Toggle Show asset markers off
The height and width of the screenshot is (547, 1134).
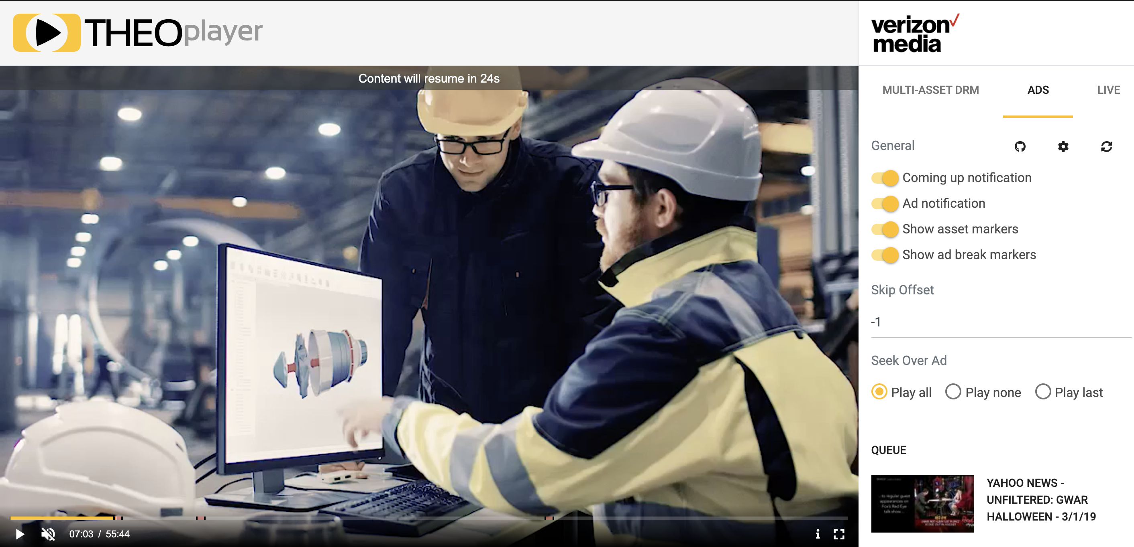(885, 229)
